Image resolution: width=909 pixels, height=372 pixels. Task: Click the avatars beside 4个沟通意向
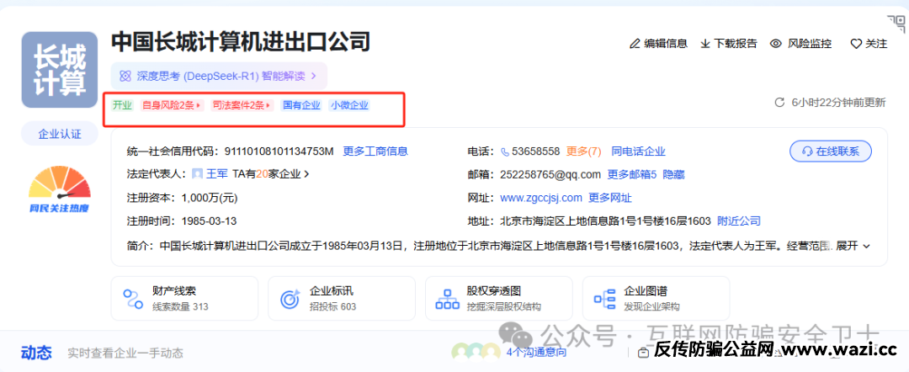476,351
